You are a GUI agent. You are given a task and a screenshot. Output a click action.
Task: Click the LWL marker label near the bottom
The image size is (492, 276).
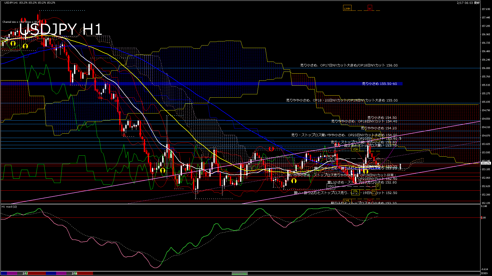(x=347, y=201)
